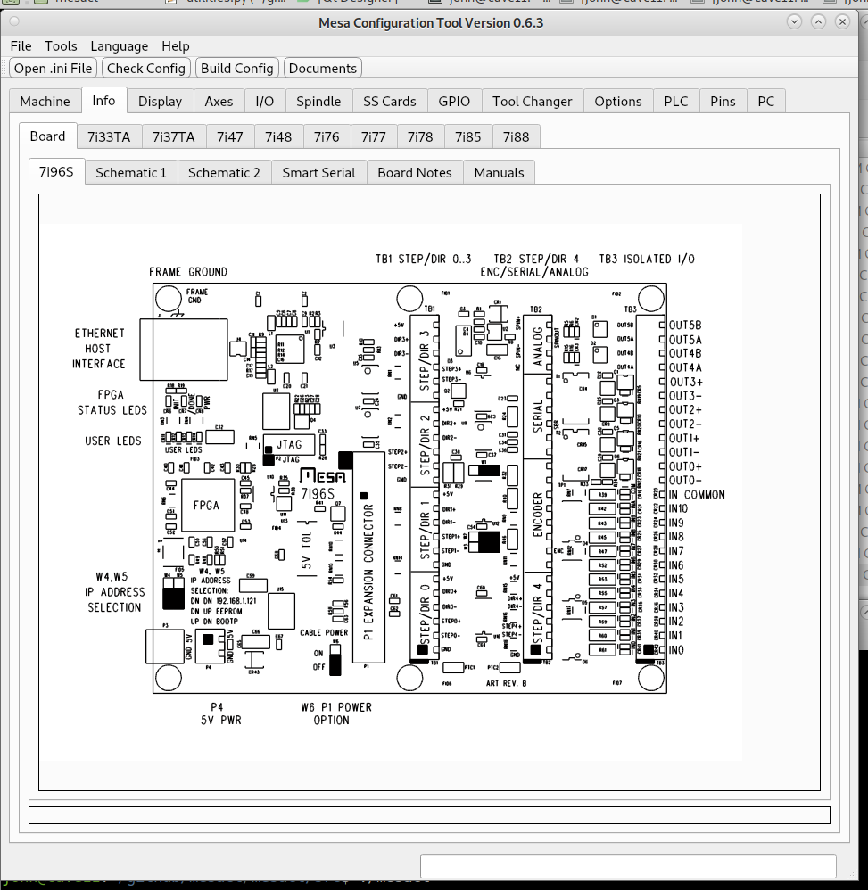Open the Language menu
The image size is (868, 890).
[x=120, y=46]
